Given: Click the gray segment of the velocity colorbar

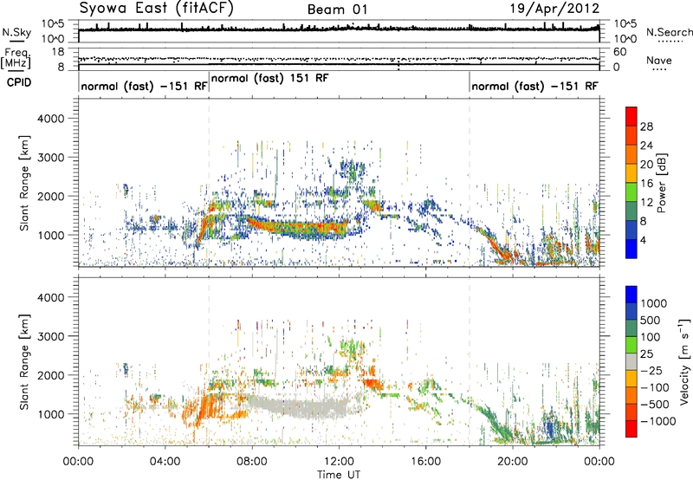Looking at the screenshot, I should pos(631,361).
